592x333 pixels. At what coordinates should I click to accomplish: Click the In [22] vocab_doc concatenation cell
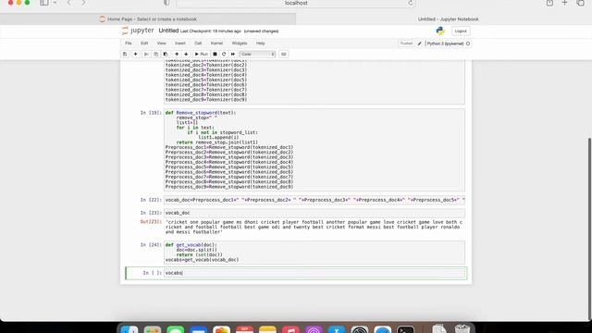click(314, 200)
